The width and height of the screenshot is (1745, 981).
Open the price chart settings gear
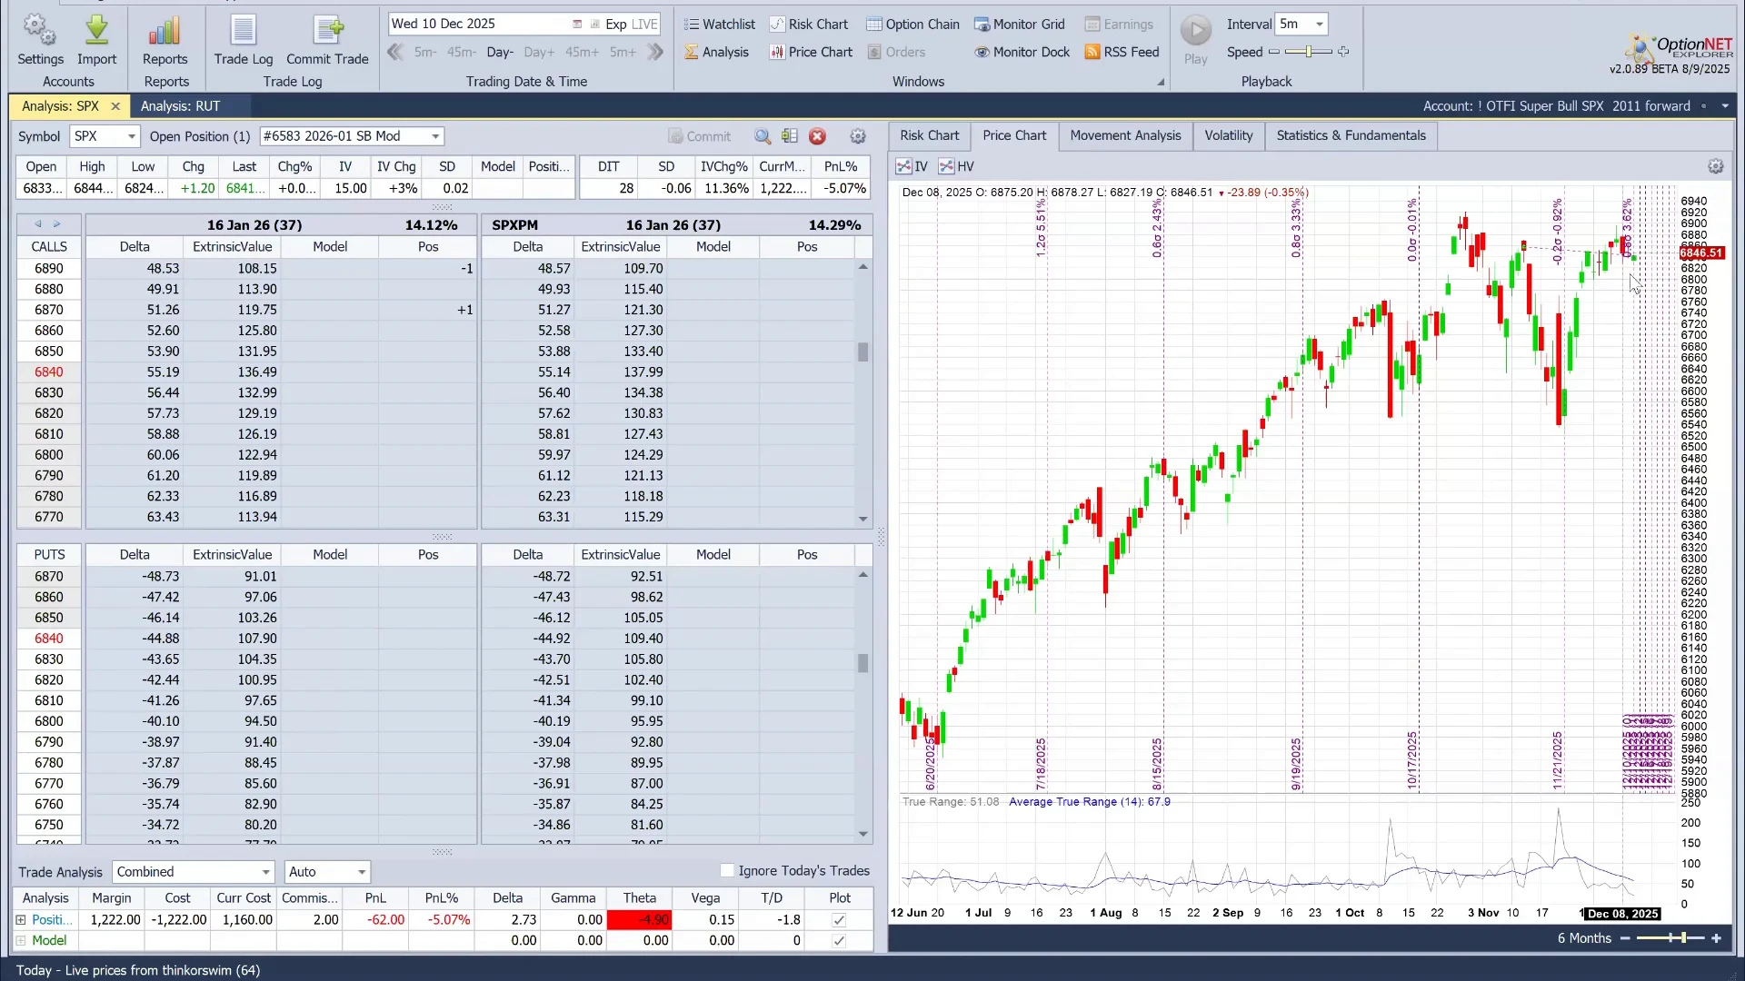(x=1715, y=166)
